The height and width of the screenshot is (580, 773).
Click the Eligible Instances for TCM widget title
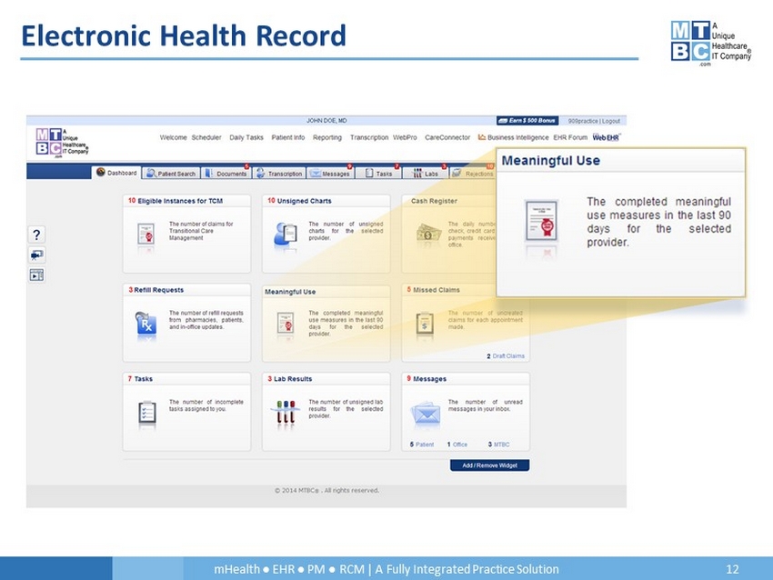[x=180, y=201]
